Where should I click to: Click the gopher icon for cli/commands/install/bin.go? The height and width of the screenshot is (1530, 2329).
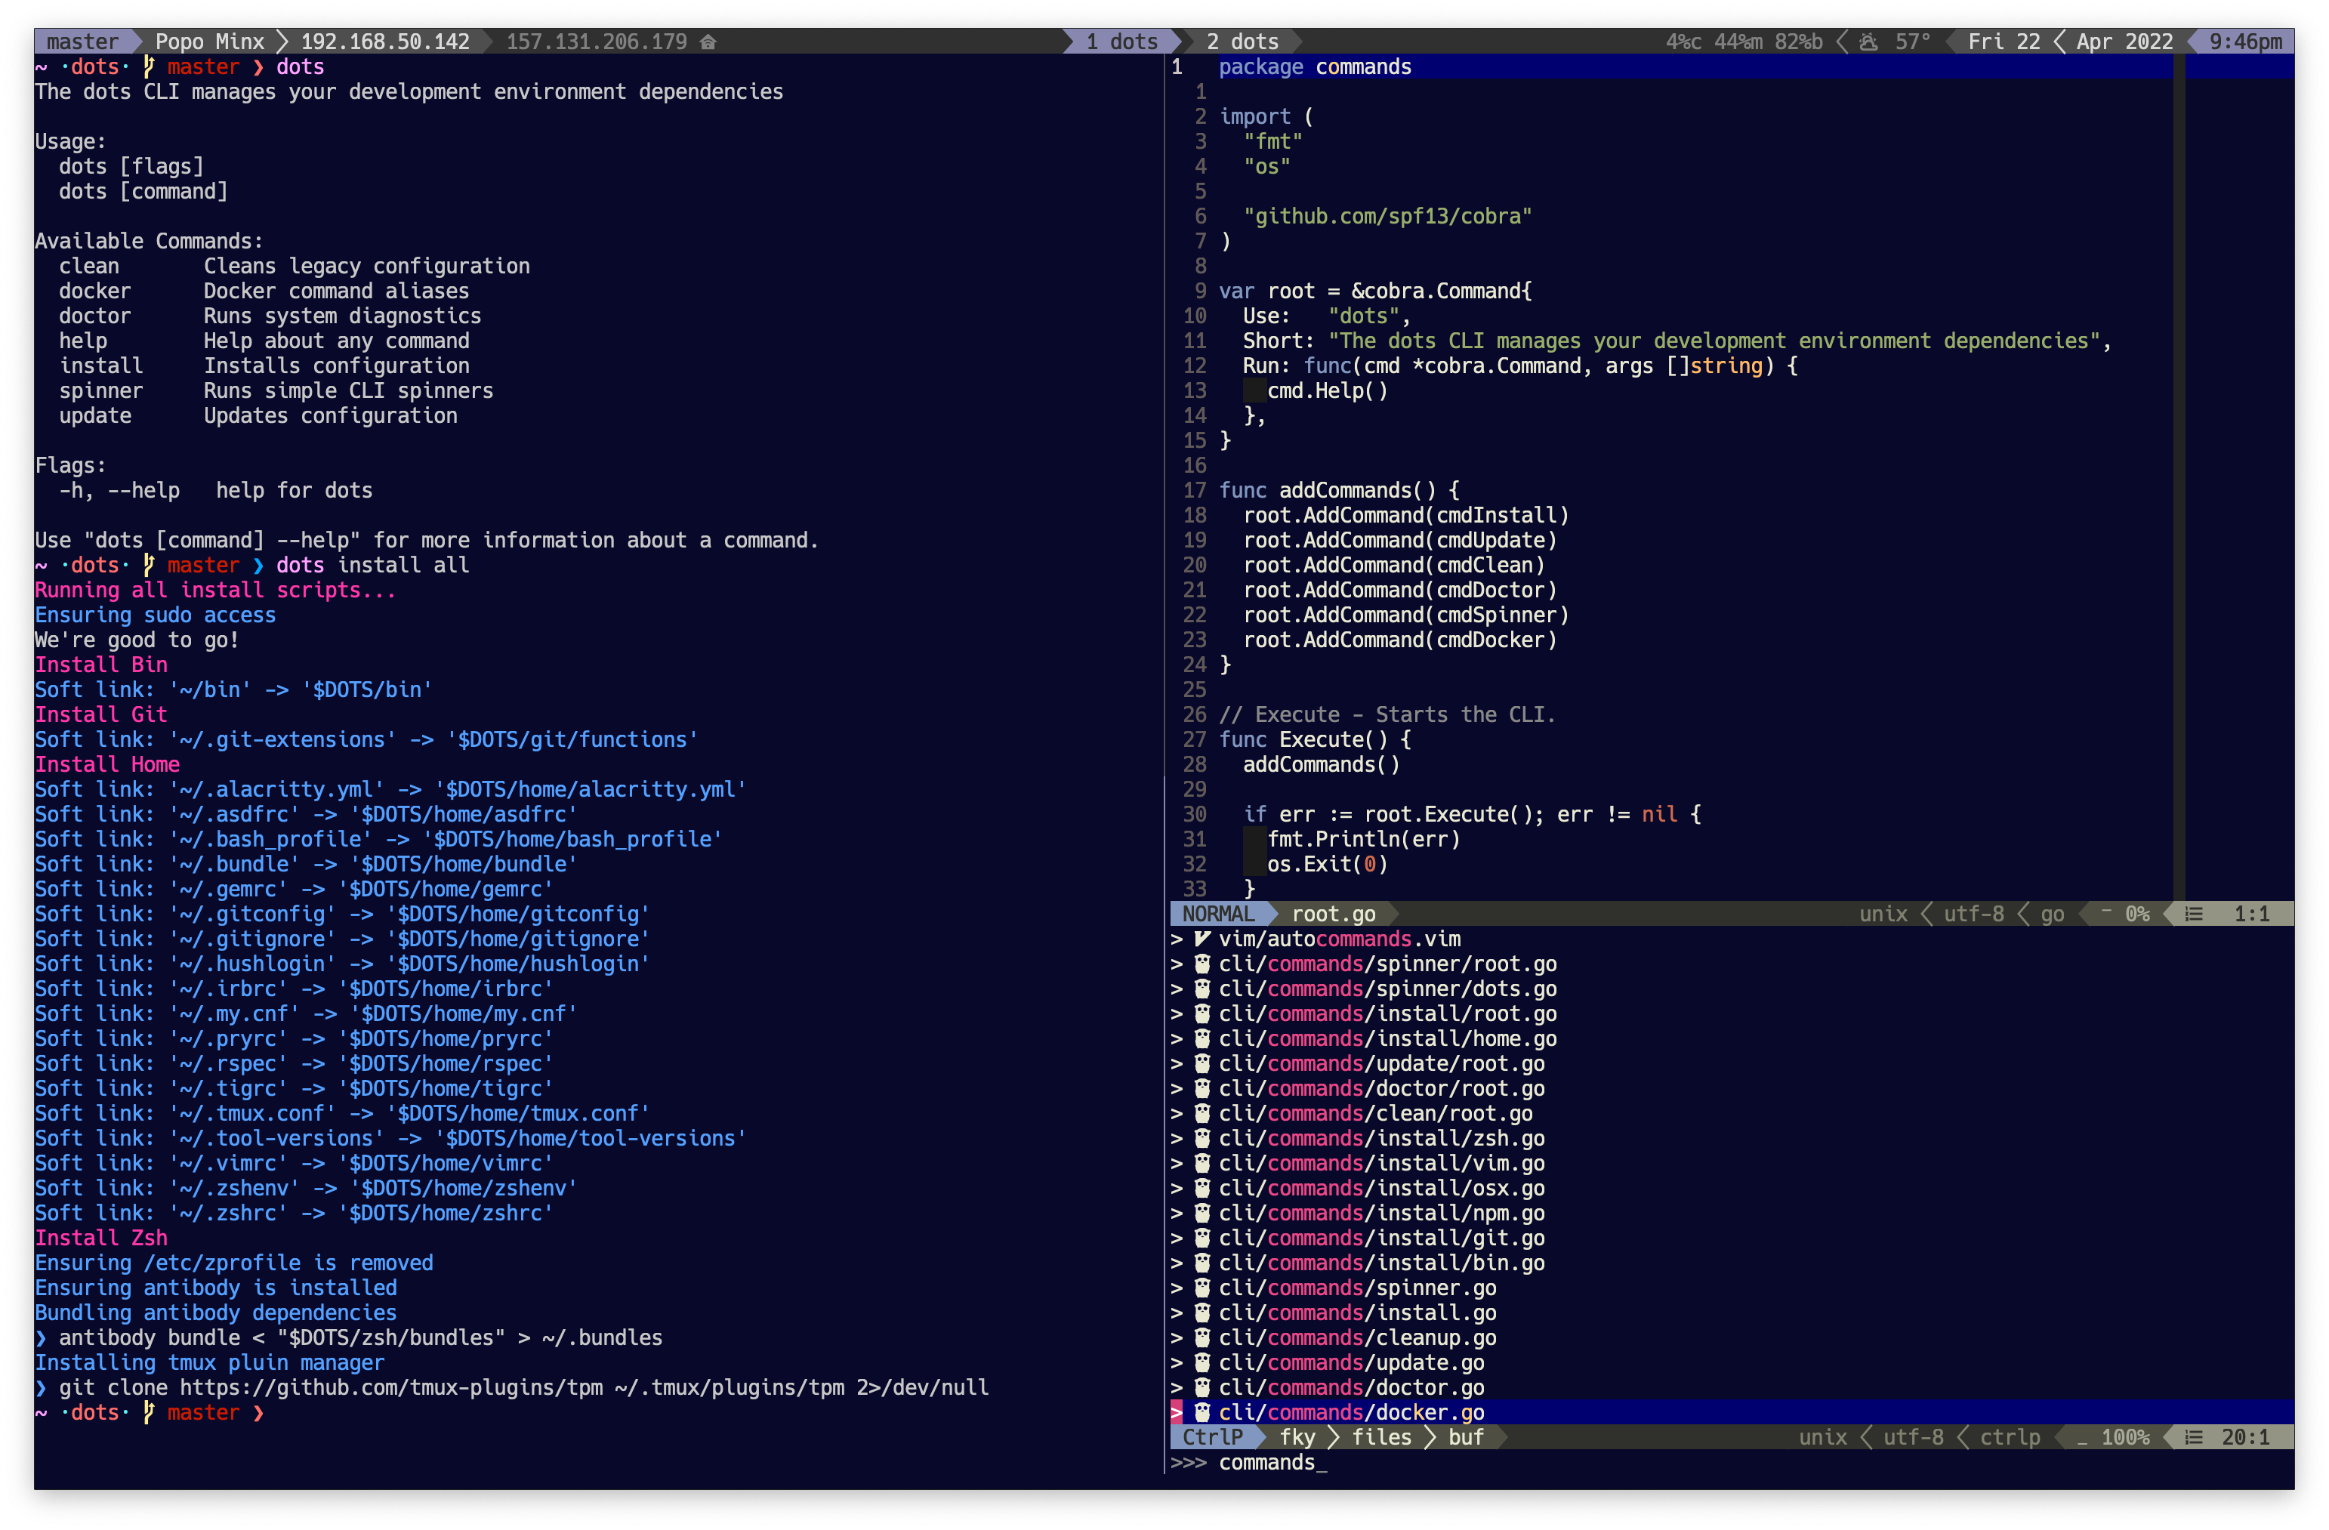[x=1202, y=1263]
